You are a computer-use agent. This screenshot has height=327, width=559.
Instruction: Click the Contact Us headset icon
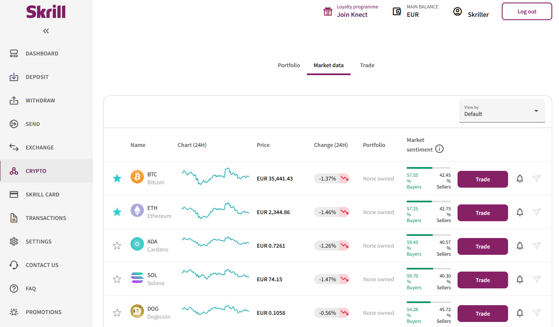pyautogui.click(x=14, y=265)
